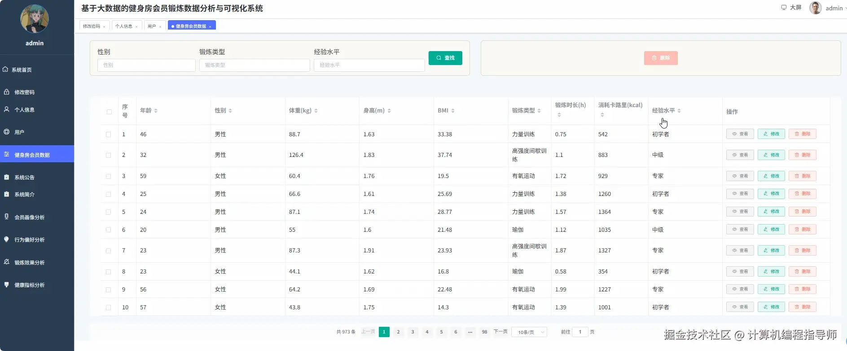
Task: Sort the table by 锻炼类型 column
Action: pos(539,111)
